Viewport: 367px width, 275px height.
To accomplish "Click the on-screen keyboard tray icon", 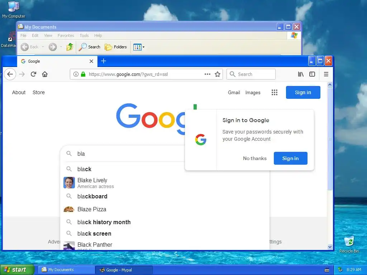I will coord(327,270).
